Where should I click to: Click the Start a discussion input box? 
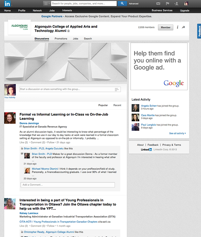coord(70,89)
